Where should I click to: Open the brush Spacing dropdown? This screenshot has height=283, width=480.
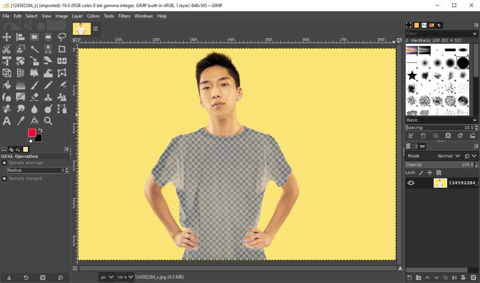click(x=475, y=127)
